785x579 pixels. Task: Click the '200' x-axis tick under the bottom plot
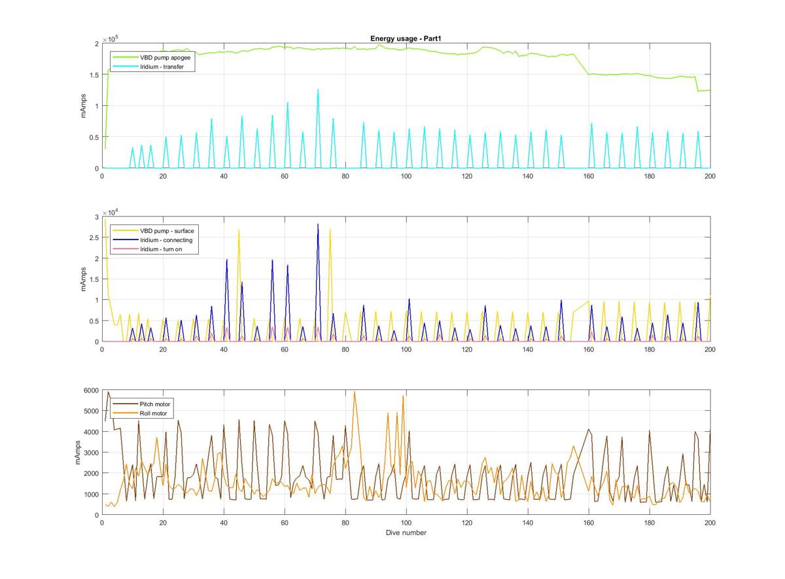tap(710, 523)
